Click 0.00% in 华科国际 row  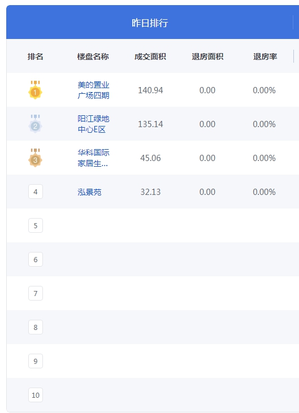(264, 158)
